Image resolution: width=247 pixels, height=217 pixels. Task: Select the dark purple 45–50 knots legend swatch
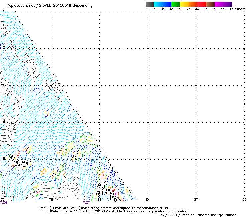[x=228, y=4]
